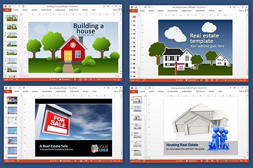This screenshot has height=168, width=253.
Task: Open TRANSITIONS tab in Building a house window
Action: click(x=46, y=10)
